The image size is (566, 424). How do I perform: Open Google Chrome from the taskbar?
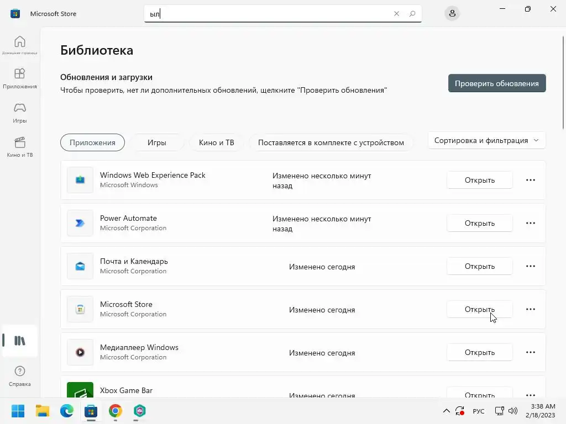tap(116, 411)
